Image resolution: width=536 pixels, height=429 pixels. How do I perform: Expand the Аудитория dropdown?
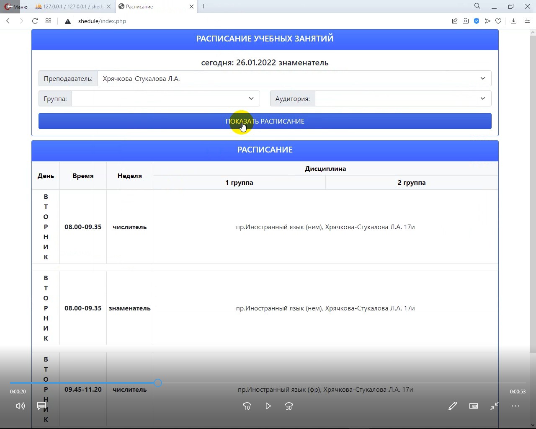click(403, 98)
